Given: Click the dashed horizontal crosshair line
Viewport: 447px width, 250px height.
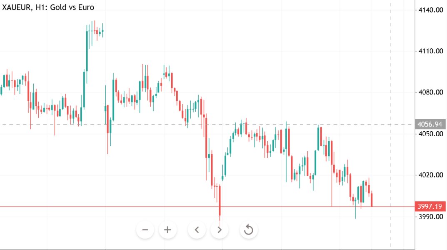Looking at the screenshot, I should tap(125, 124).
